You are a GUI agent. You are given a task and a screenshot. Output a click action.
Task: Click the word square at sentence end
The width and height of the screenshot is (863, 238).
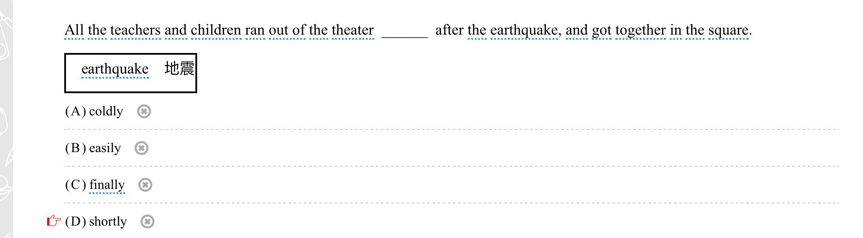(729, 30)
